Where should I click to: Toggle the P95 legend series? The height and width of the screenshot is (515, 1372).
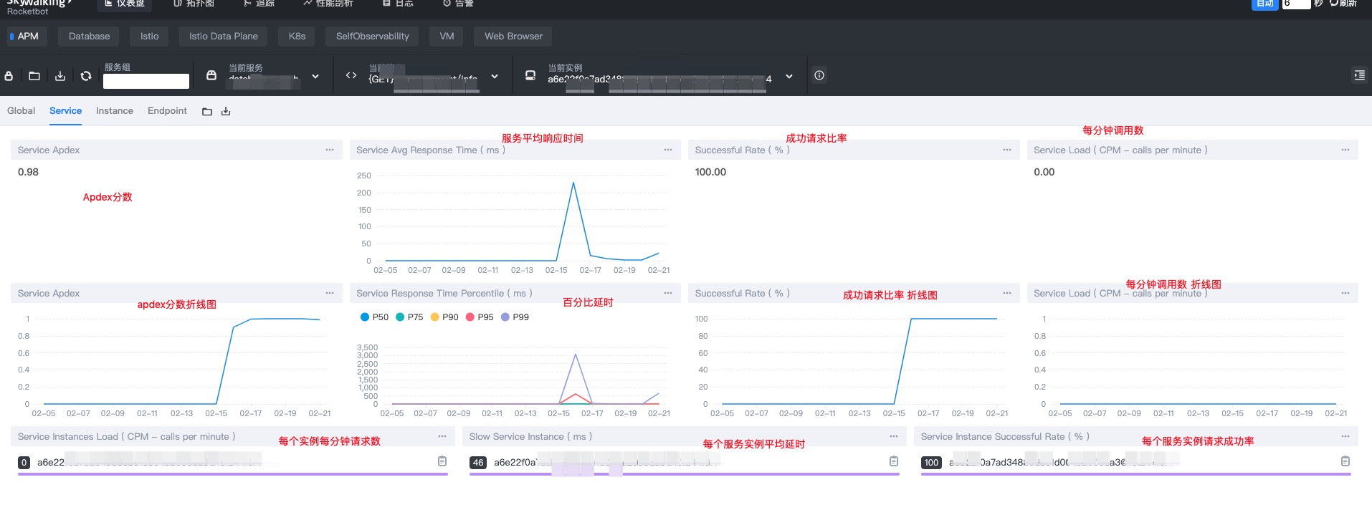480,317
